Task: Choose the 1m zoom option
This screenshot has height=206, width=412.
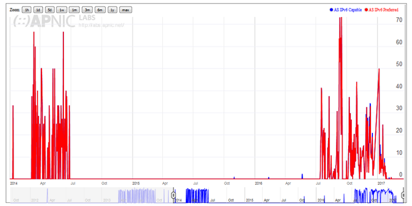Action: 74,10
